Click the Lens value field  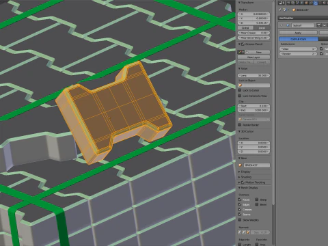coord(254,75)
